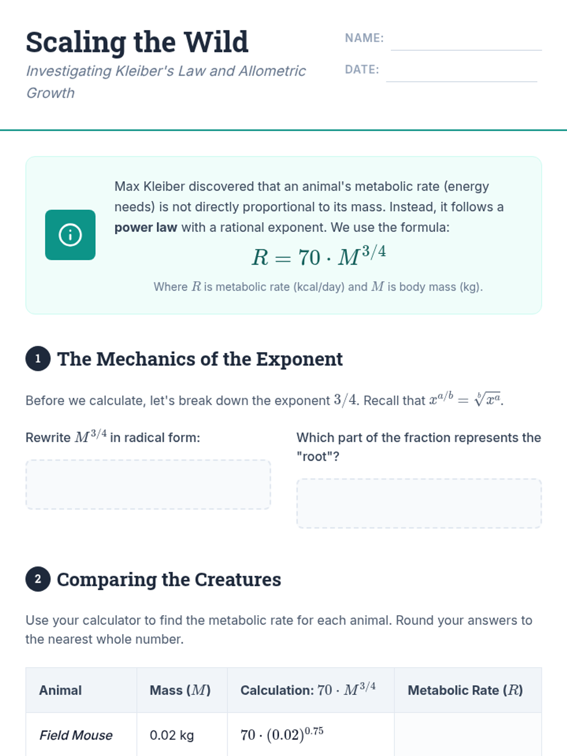Click the section 2 number badge
The height and width of the screenshot is (756, 567).
click(38, 579)
